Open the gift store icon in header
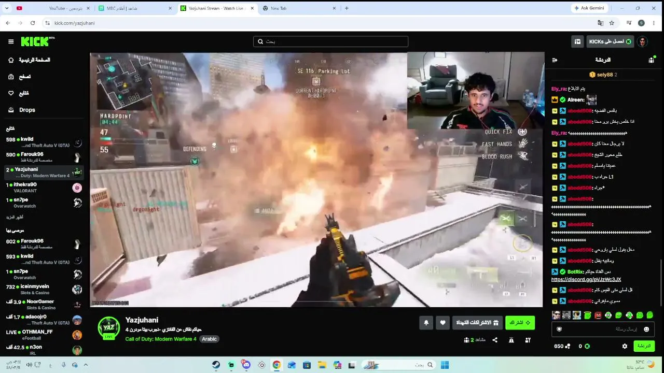The width and height of the screenshot is (664, 373). 577,41
